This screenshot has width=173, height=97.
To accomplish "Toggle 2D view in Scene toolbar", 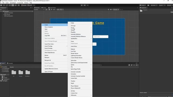I will (x=46, y=10).
